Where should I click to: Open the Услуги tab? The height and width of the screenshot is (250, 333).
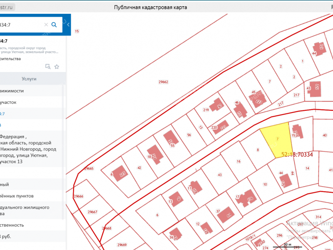tap(29, 79)
